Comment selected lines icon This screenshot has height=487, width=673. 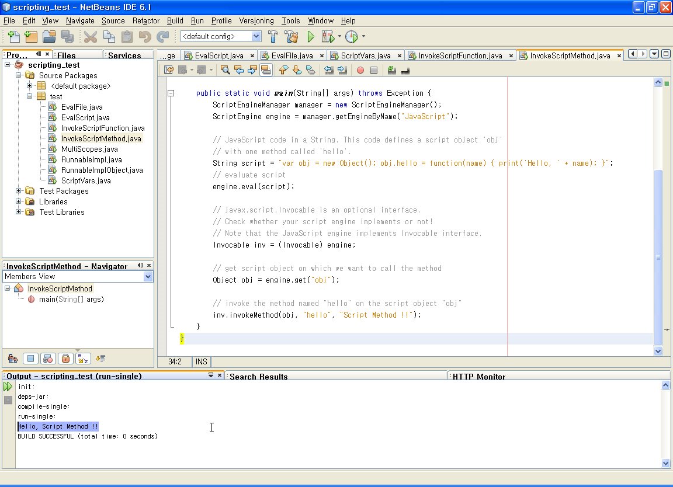392,70
